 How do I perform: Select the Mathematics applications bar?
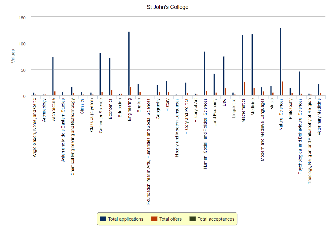tap(243, 65)
